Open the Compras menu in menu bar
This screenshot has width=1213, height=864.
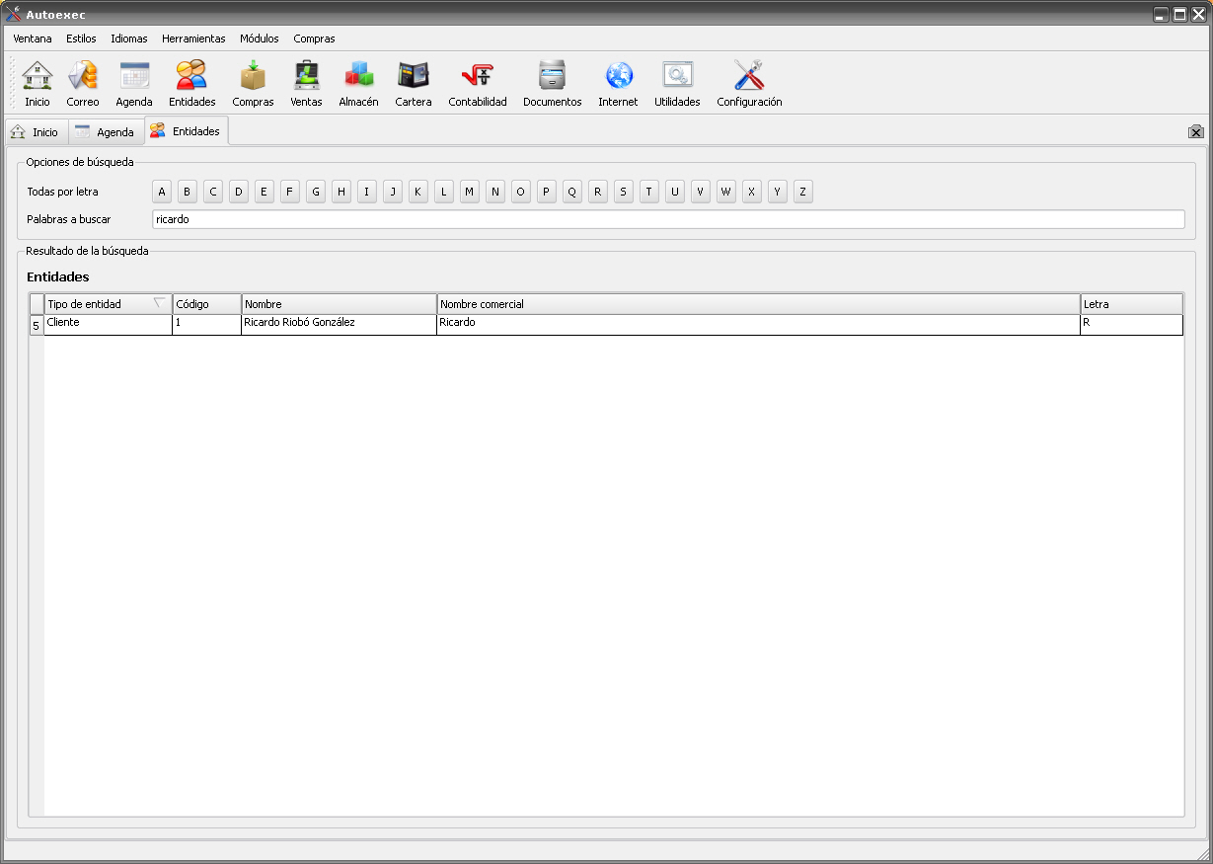(x=314, y=39)
